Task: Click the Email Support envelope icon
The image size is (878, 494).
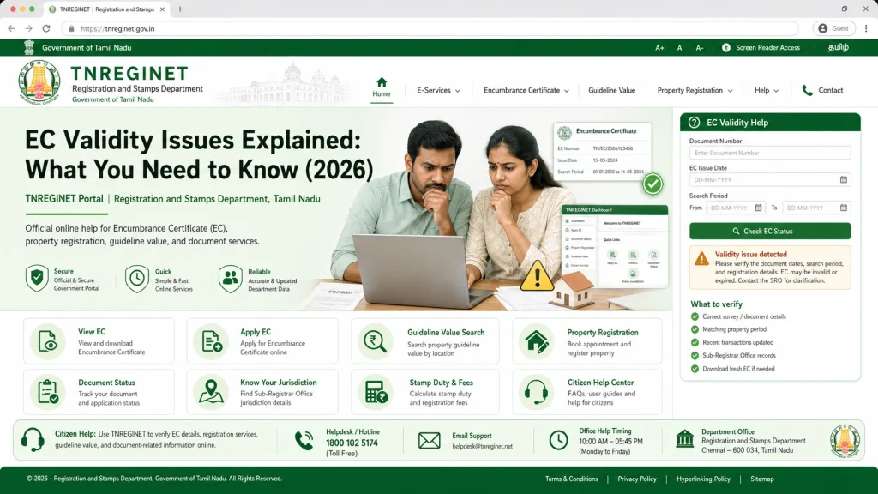Action: click(429, 440)
